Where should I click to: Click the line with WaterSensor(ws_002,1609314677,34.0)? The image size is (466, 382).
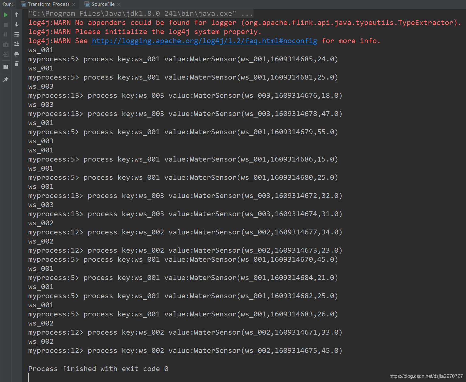[x=185, y=232]
